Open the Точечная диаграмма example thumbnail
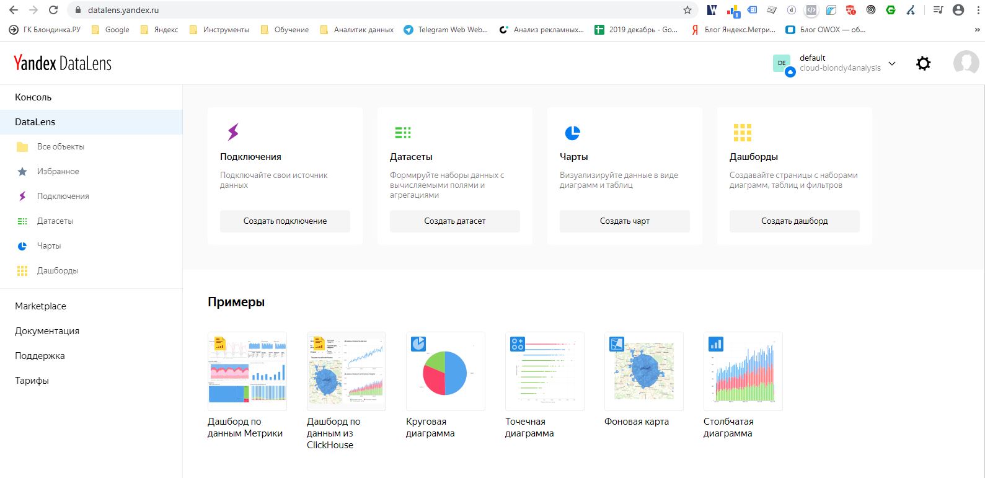This screenshot has width=985, height=478. [545, 371]
